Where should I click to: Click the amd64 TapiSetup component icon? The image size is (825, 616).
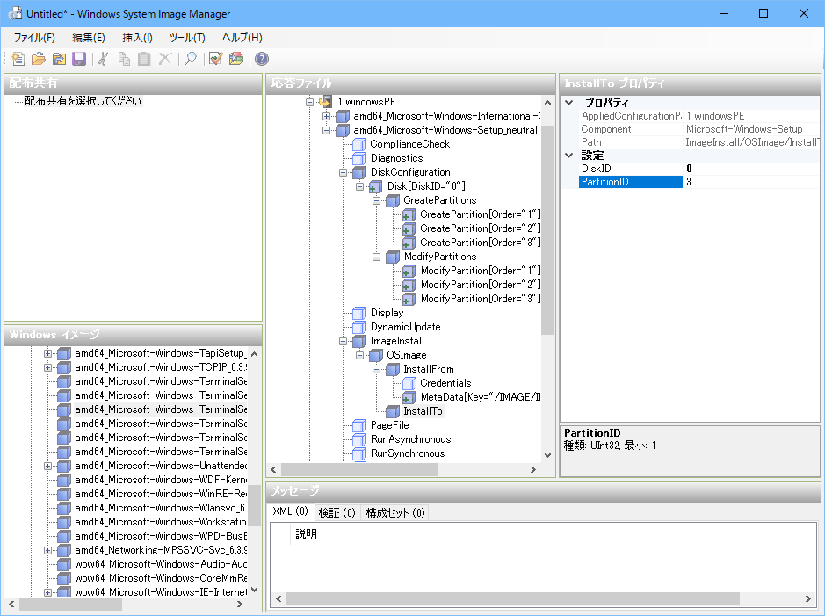click(x=64, y=353)
